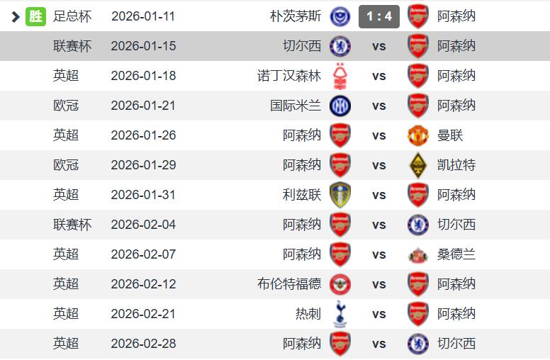Open the 布伦特福德 team link
The image size is (550, 360).
pyautogui.click(x=289, y=284)
